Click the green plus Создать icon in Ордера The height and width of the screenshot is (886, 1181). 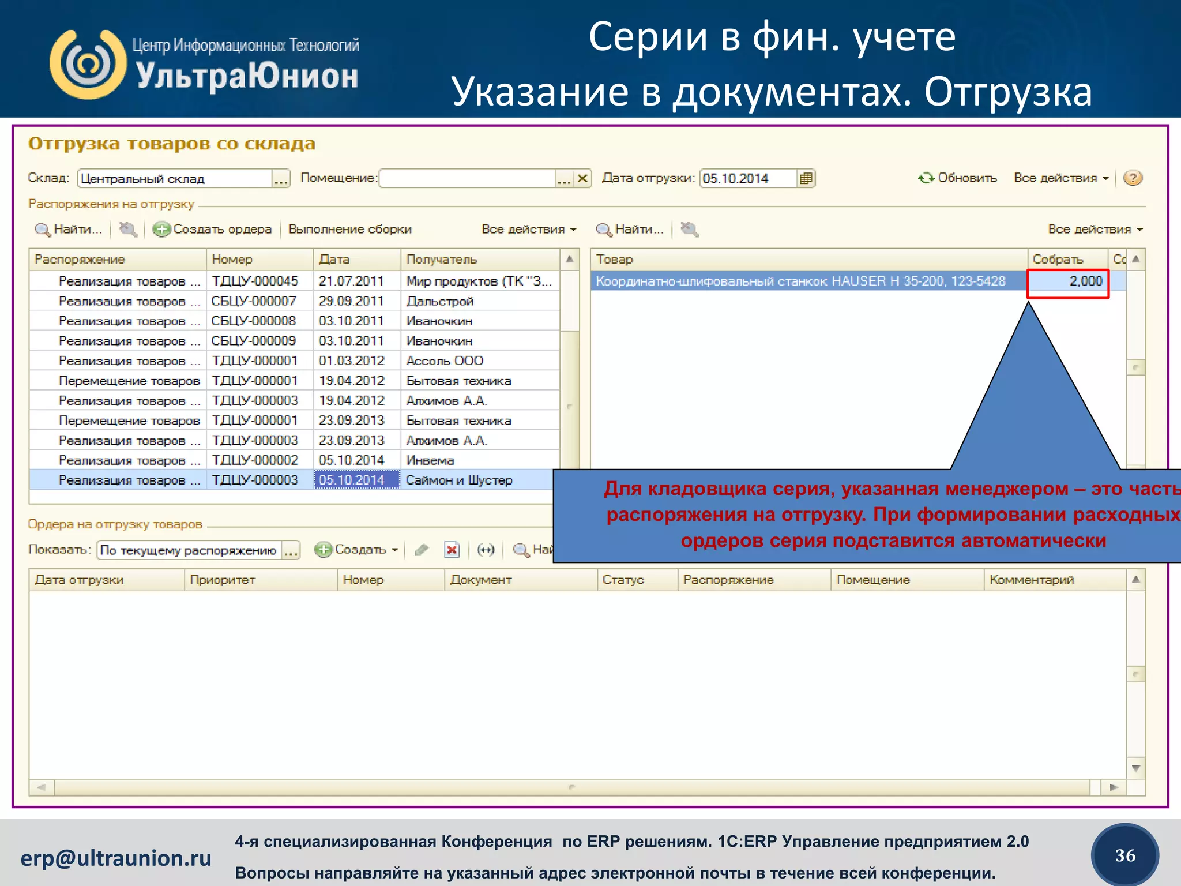(x=324, y=550)
